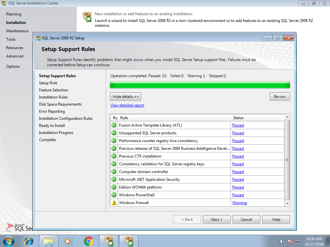The height and width of the screenshot is (247, 330).
Task: Click the volume speaker icon in system tray
Action: (282, 242)
